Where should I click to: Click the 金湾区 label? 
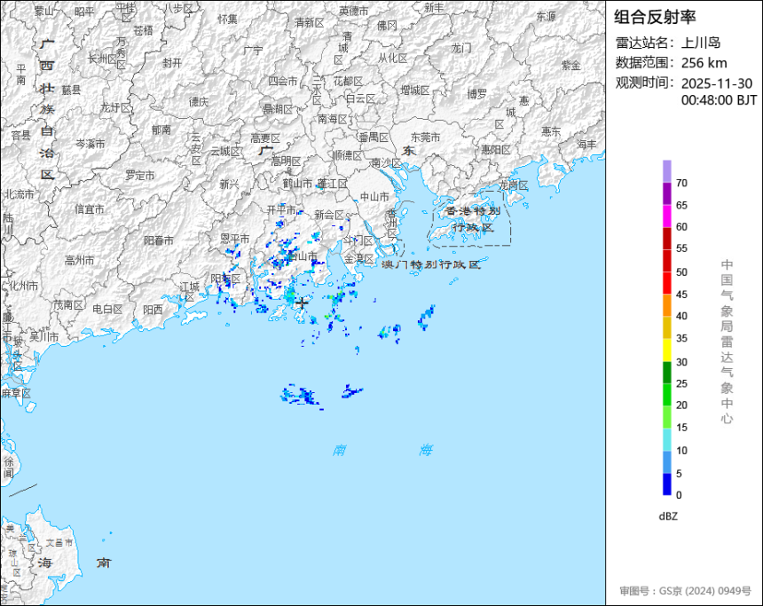[358, 258]
